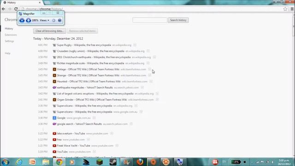The width and height of the screenshot is (295, 166).
Task: Open Internet Explorer from taskbar
Action: tap(19, 162)
